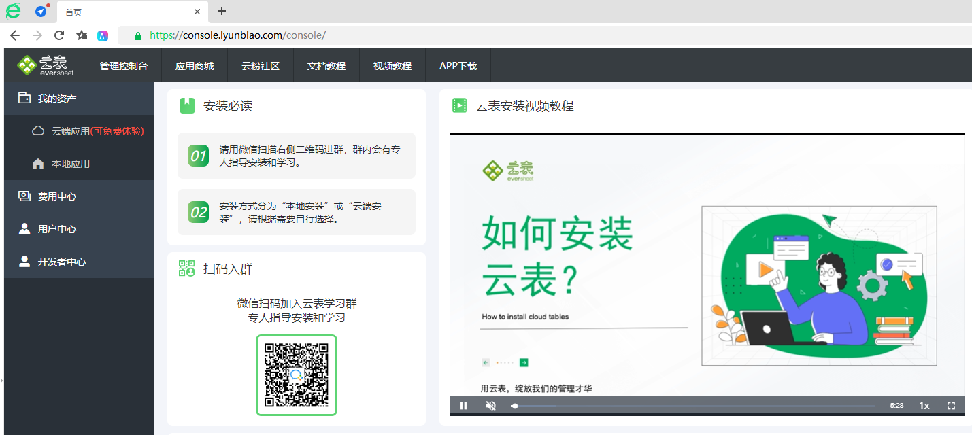The image size is (972, 435).
Task: Click the cloud icon beside 云端应用
Action: pos(39,130)
